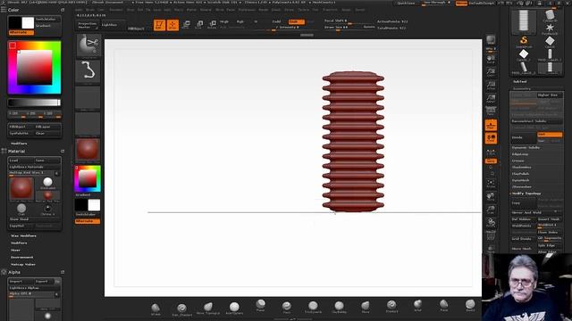Click the SysPalette button
Screen dimensions: 572x321
[21, 133]
